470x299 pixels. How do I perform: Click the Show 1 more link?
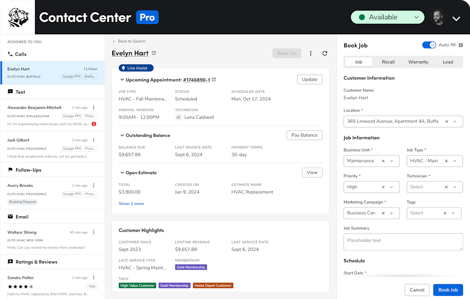click(131, 204)
